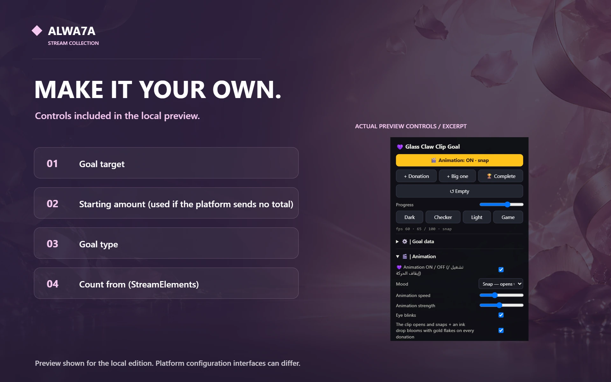Image resolution: width=611 pixels, height=382 pixels.
Task: Adjust the Progress slider
Action: (501, 204)
